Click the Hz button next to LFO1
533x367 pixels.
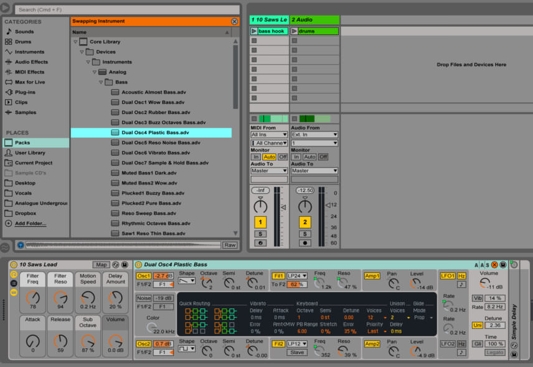pyautogui.click(x=461, y=276)
